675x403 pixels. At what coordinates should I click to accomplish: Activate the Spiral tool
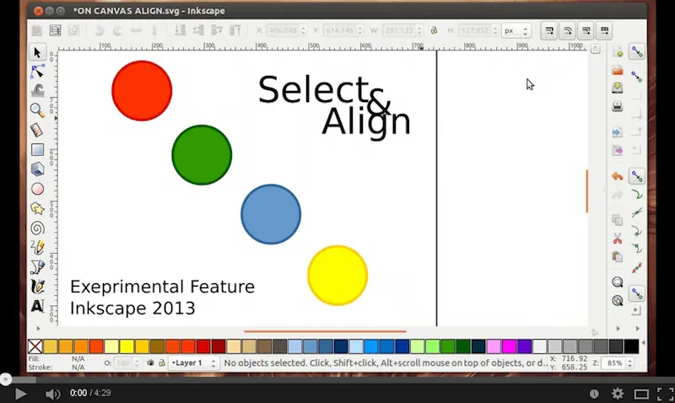(37, 228)
